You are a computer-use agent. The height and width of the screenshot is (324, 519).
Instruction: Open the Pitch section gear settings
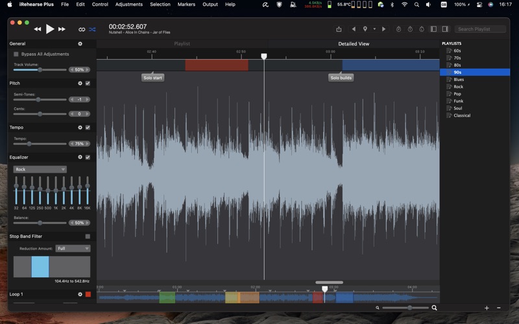pyautogui.click(x=80, y=84)
